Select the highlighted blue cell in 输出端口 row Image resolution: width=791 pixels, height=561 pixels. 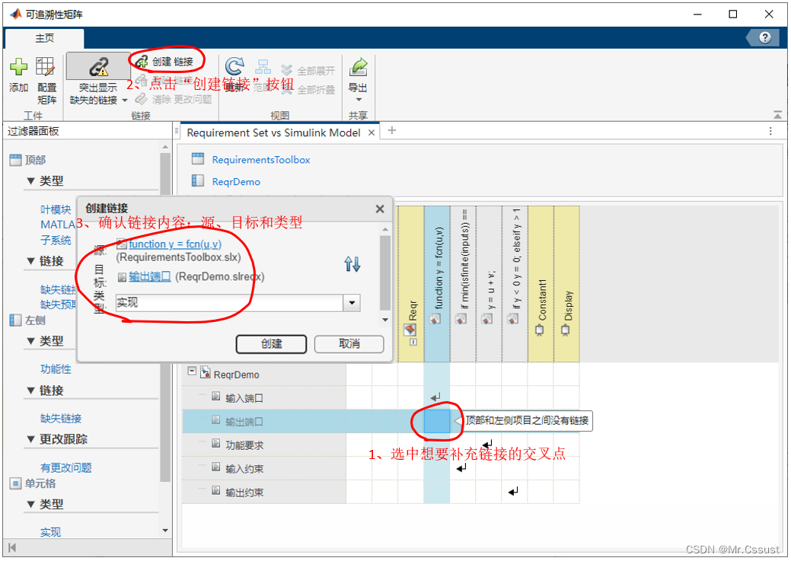click(437, 421)
